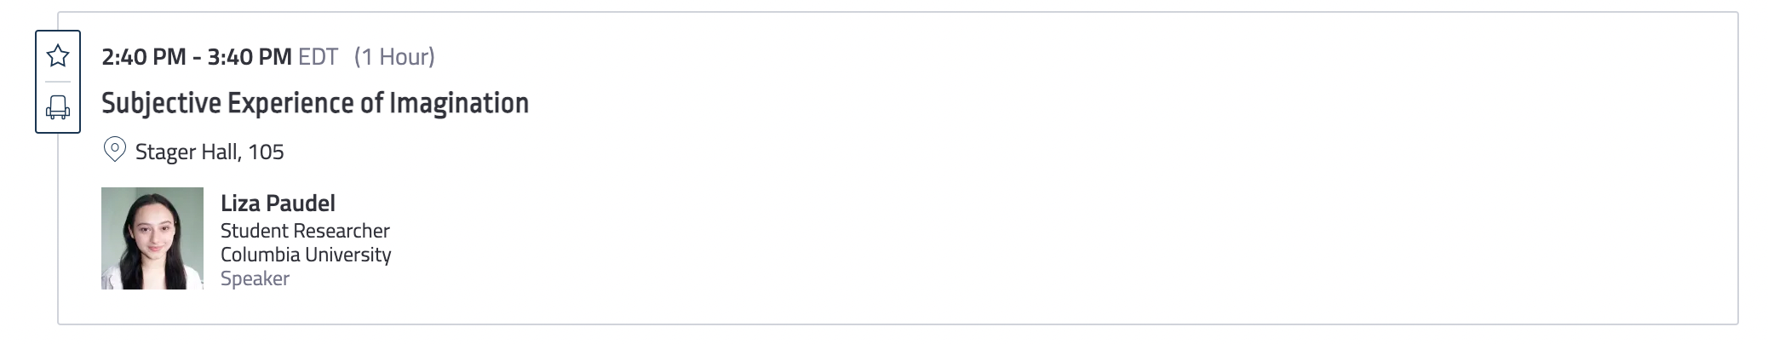The height and width of the screenshot is (344, 1768).
Task: Select Liza Paudel's speaker photo
Action: 152,238
